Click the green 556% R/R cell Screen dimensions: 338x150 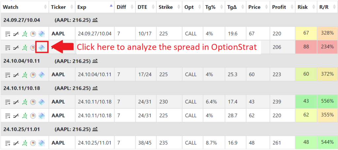click(327, 101)
